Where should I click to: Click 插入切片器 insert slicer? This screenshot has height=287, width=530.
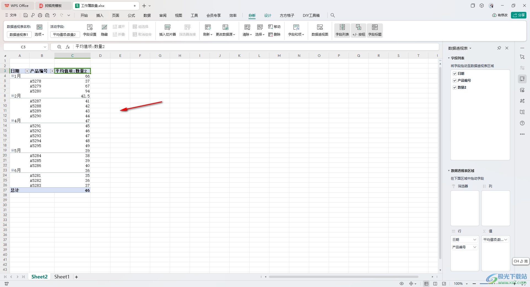[x=168, y=30]
